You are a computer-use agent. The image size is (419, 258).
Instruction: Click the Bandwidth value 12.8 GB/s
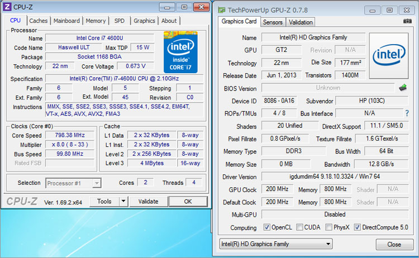coord(381,164)
